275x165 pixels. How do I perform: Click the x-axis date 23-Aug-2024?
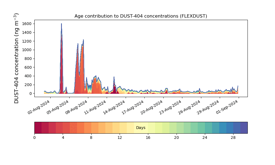click(x=170, y=107)
